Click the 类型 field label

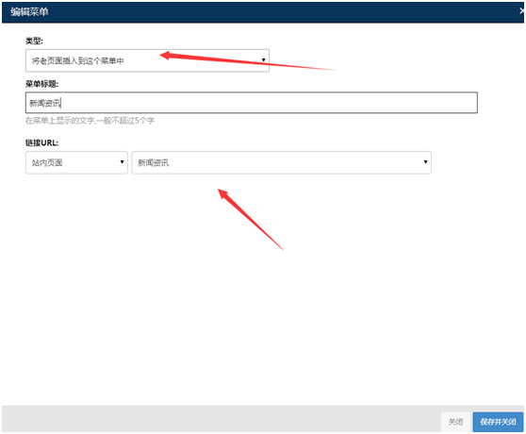click(x=34, y=41)
